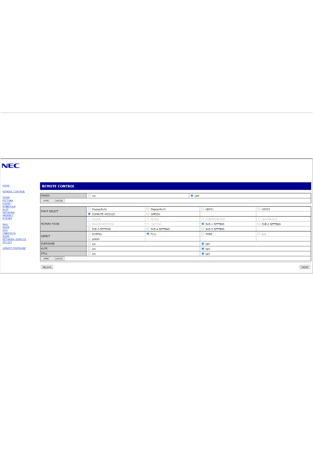The height and width of the screenshot is (465, 313).
Task: Set aspect to WIDE
Action: click(x=203, y=234)
